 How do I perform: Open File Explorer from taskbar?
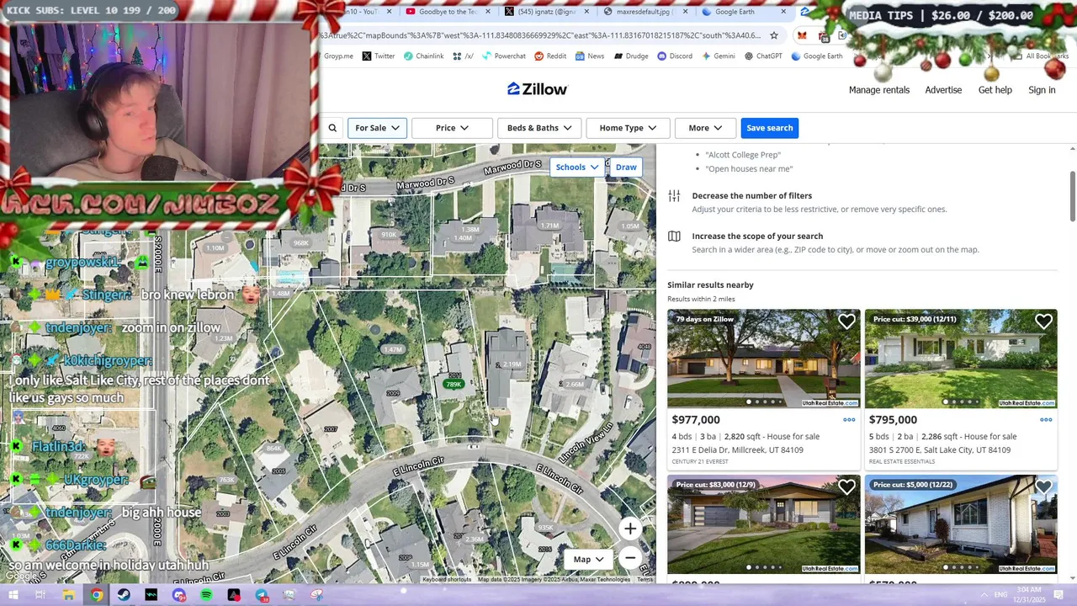coord(69,595)
